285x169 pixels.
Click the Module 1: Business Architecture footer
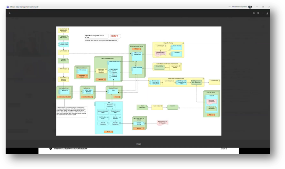pyautogui.click(x=70, y=149)
